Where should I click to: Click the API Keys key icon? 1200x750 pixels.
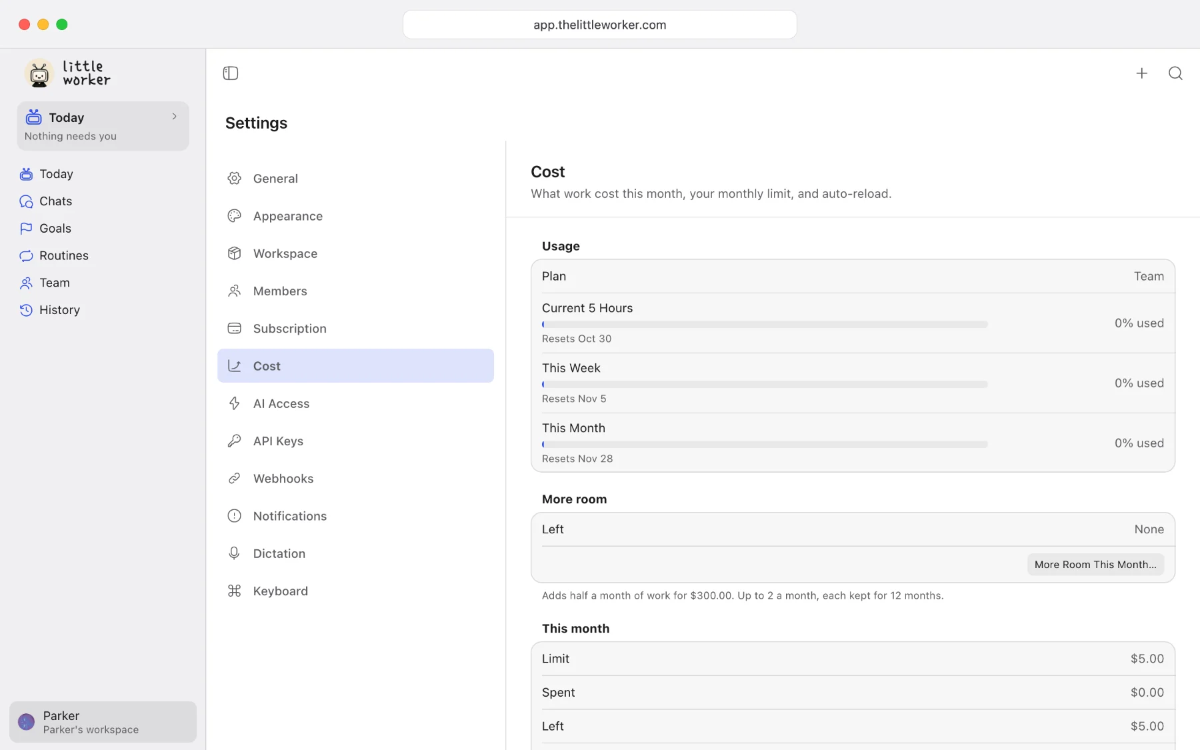tap(234, 441)
